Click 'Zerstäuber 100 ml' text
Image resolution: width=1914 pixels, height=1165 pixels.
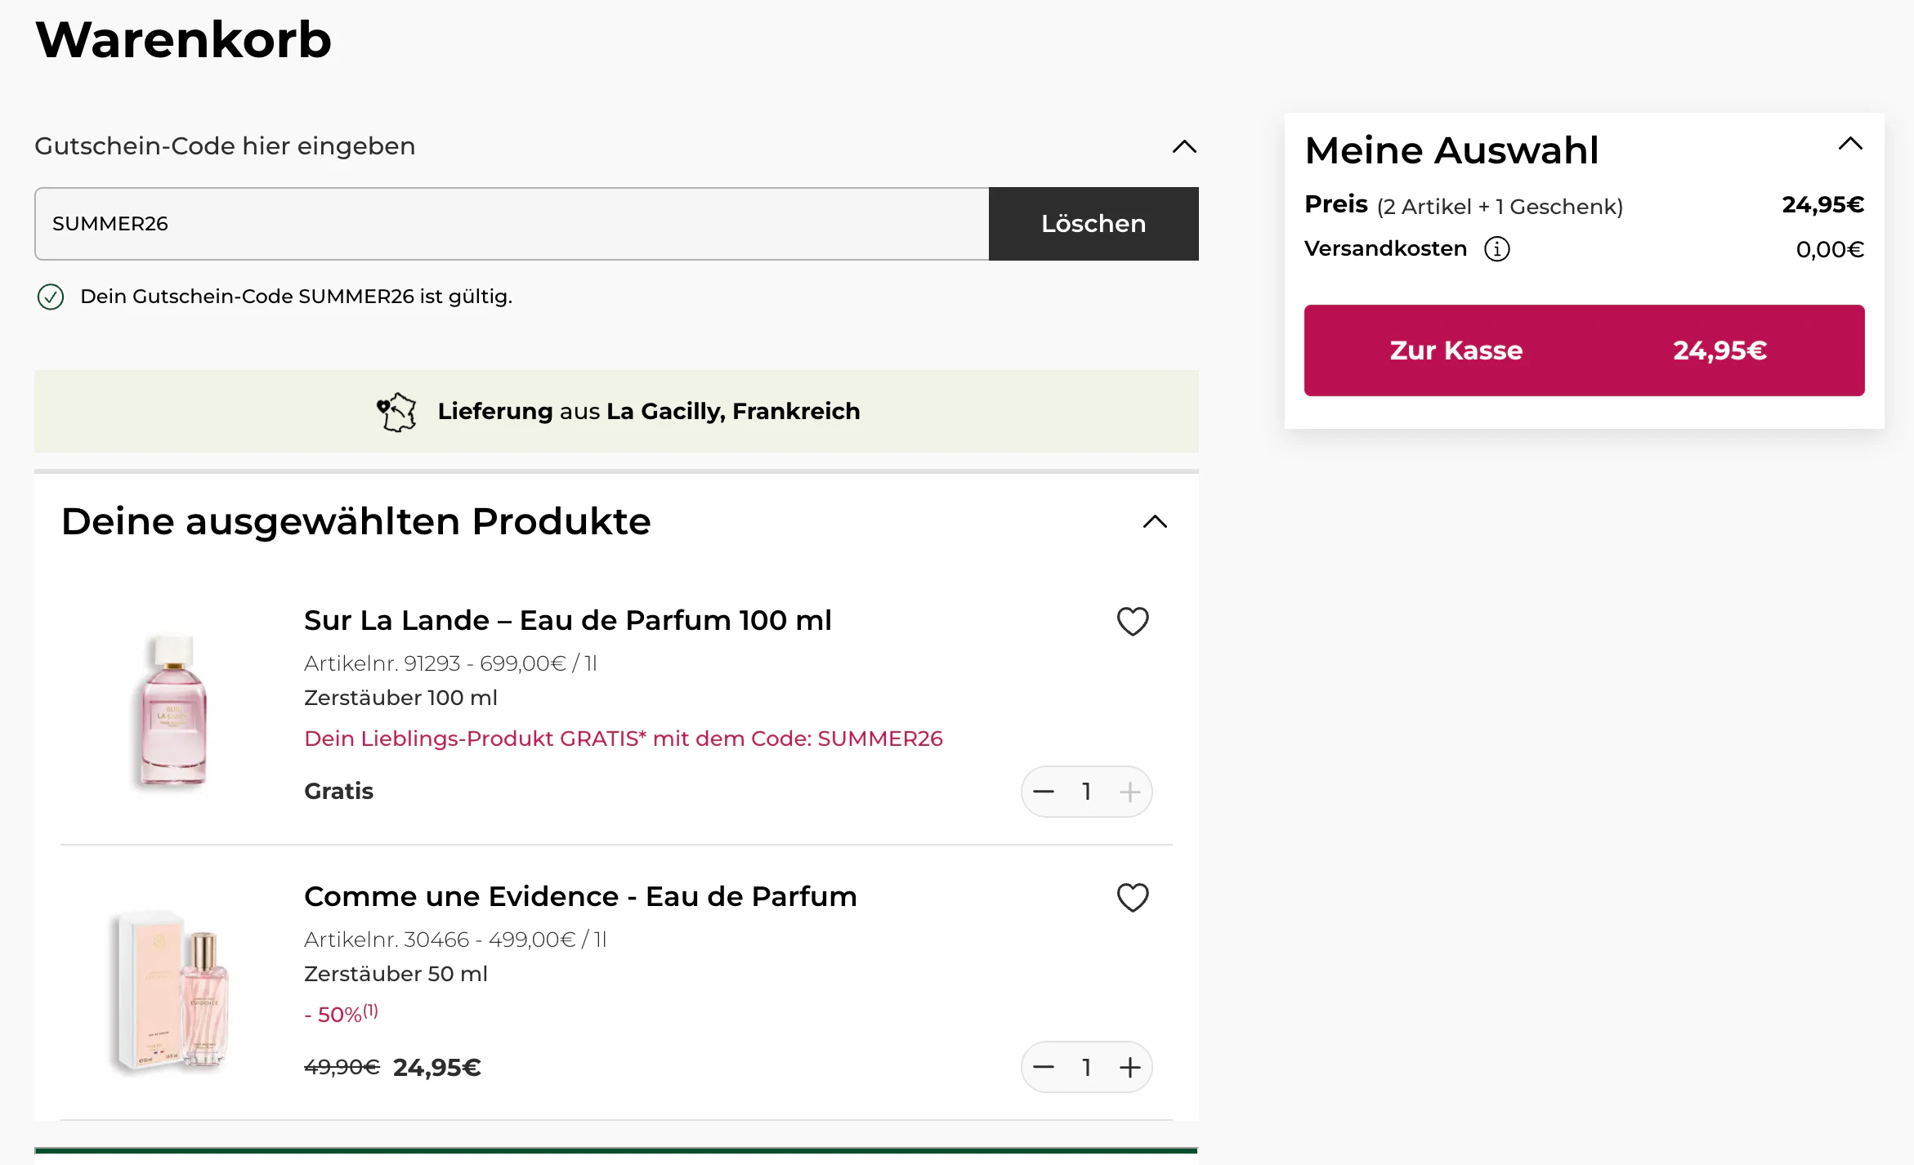pyautogui.click(x=400, y=698)
